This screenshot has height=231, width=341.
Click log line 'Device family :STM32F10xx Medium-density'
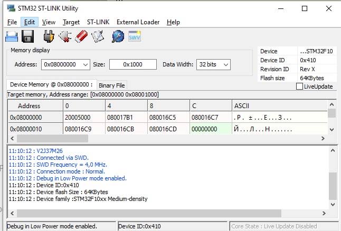[x=78, y=199]
